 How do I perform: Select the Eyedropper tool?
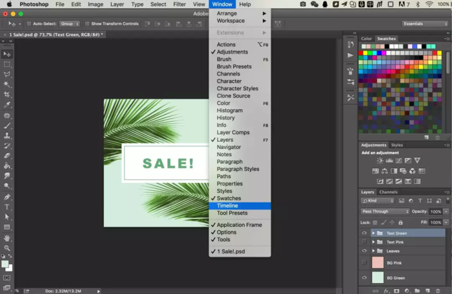pyautogui.click(x=7, y=104)
